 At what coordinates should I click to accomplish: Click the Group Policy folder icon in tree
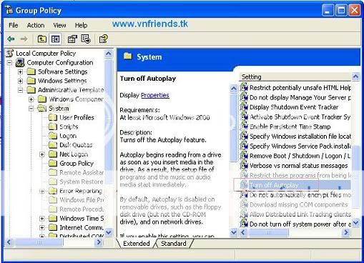click(53, 164)
